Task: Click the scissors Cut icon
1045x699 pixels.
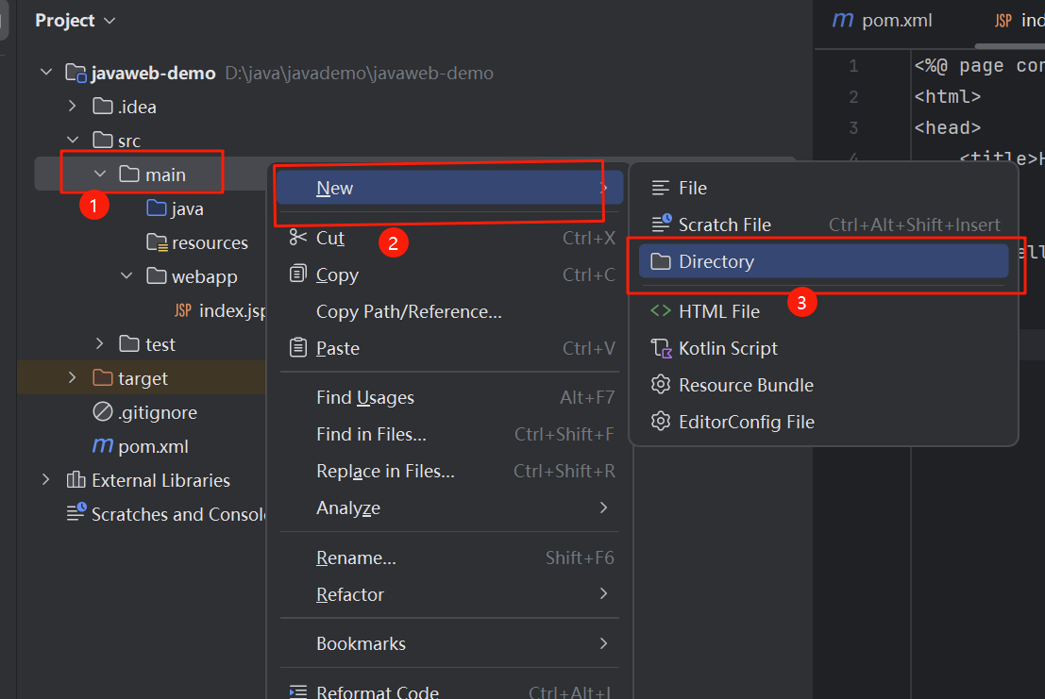Action: [x=298, y=237]
